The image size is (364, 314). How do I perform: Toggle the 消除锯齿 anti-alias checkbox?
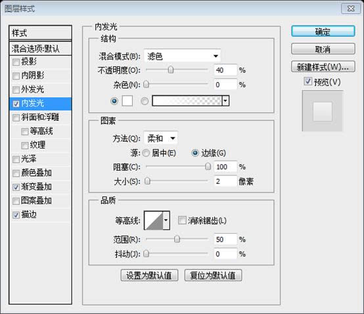182,220
